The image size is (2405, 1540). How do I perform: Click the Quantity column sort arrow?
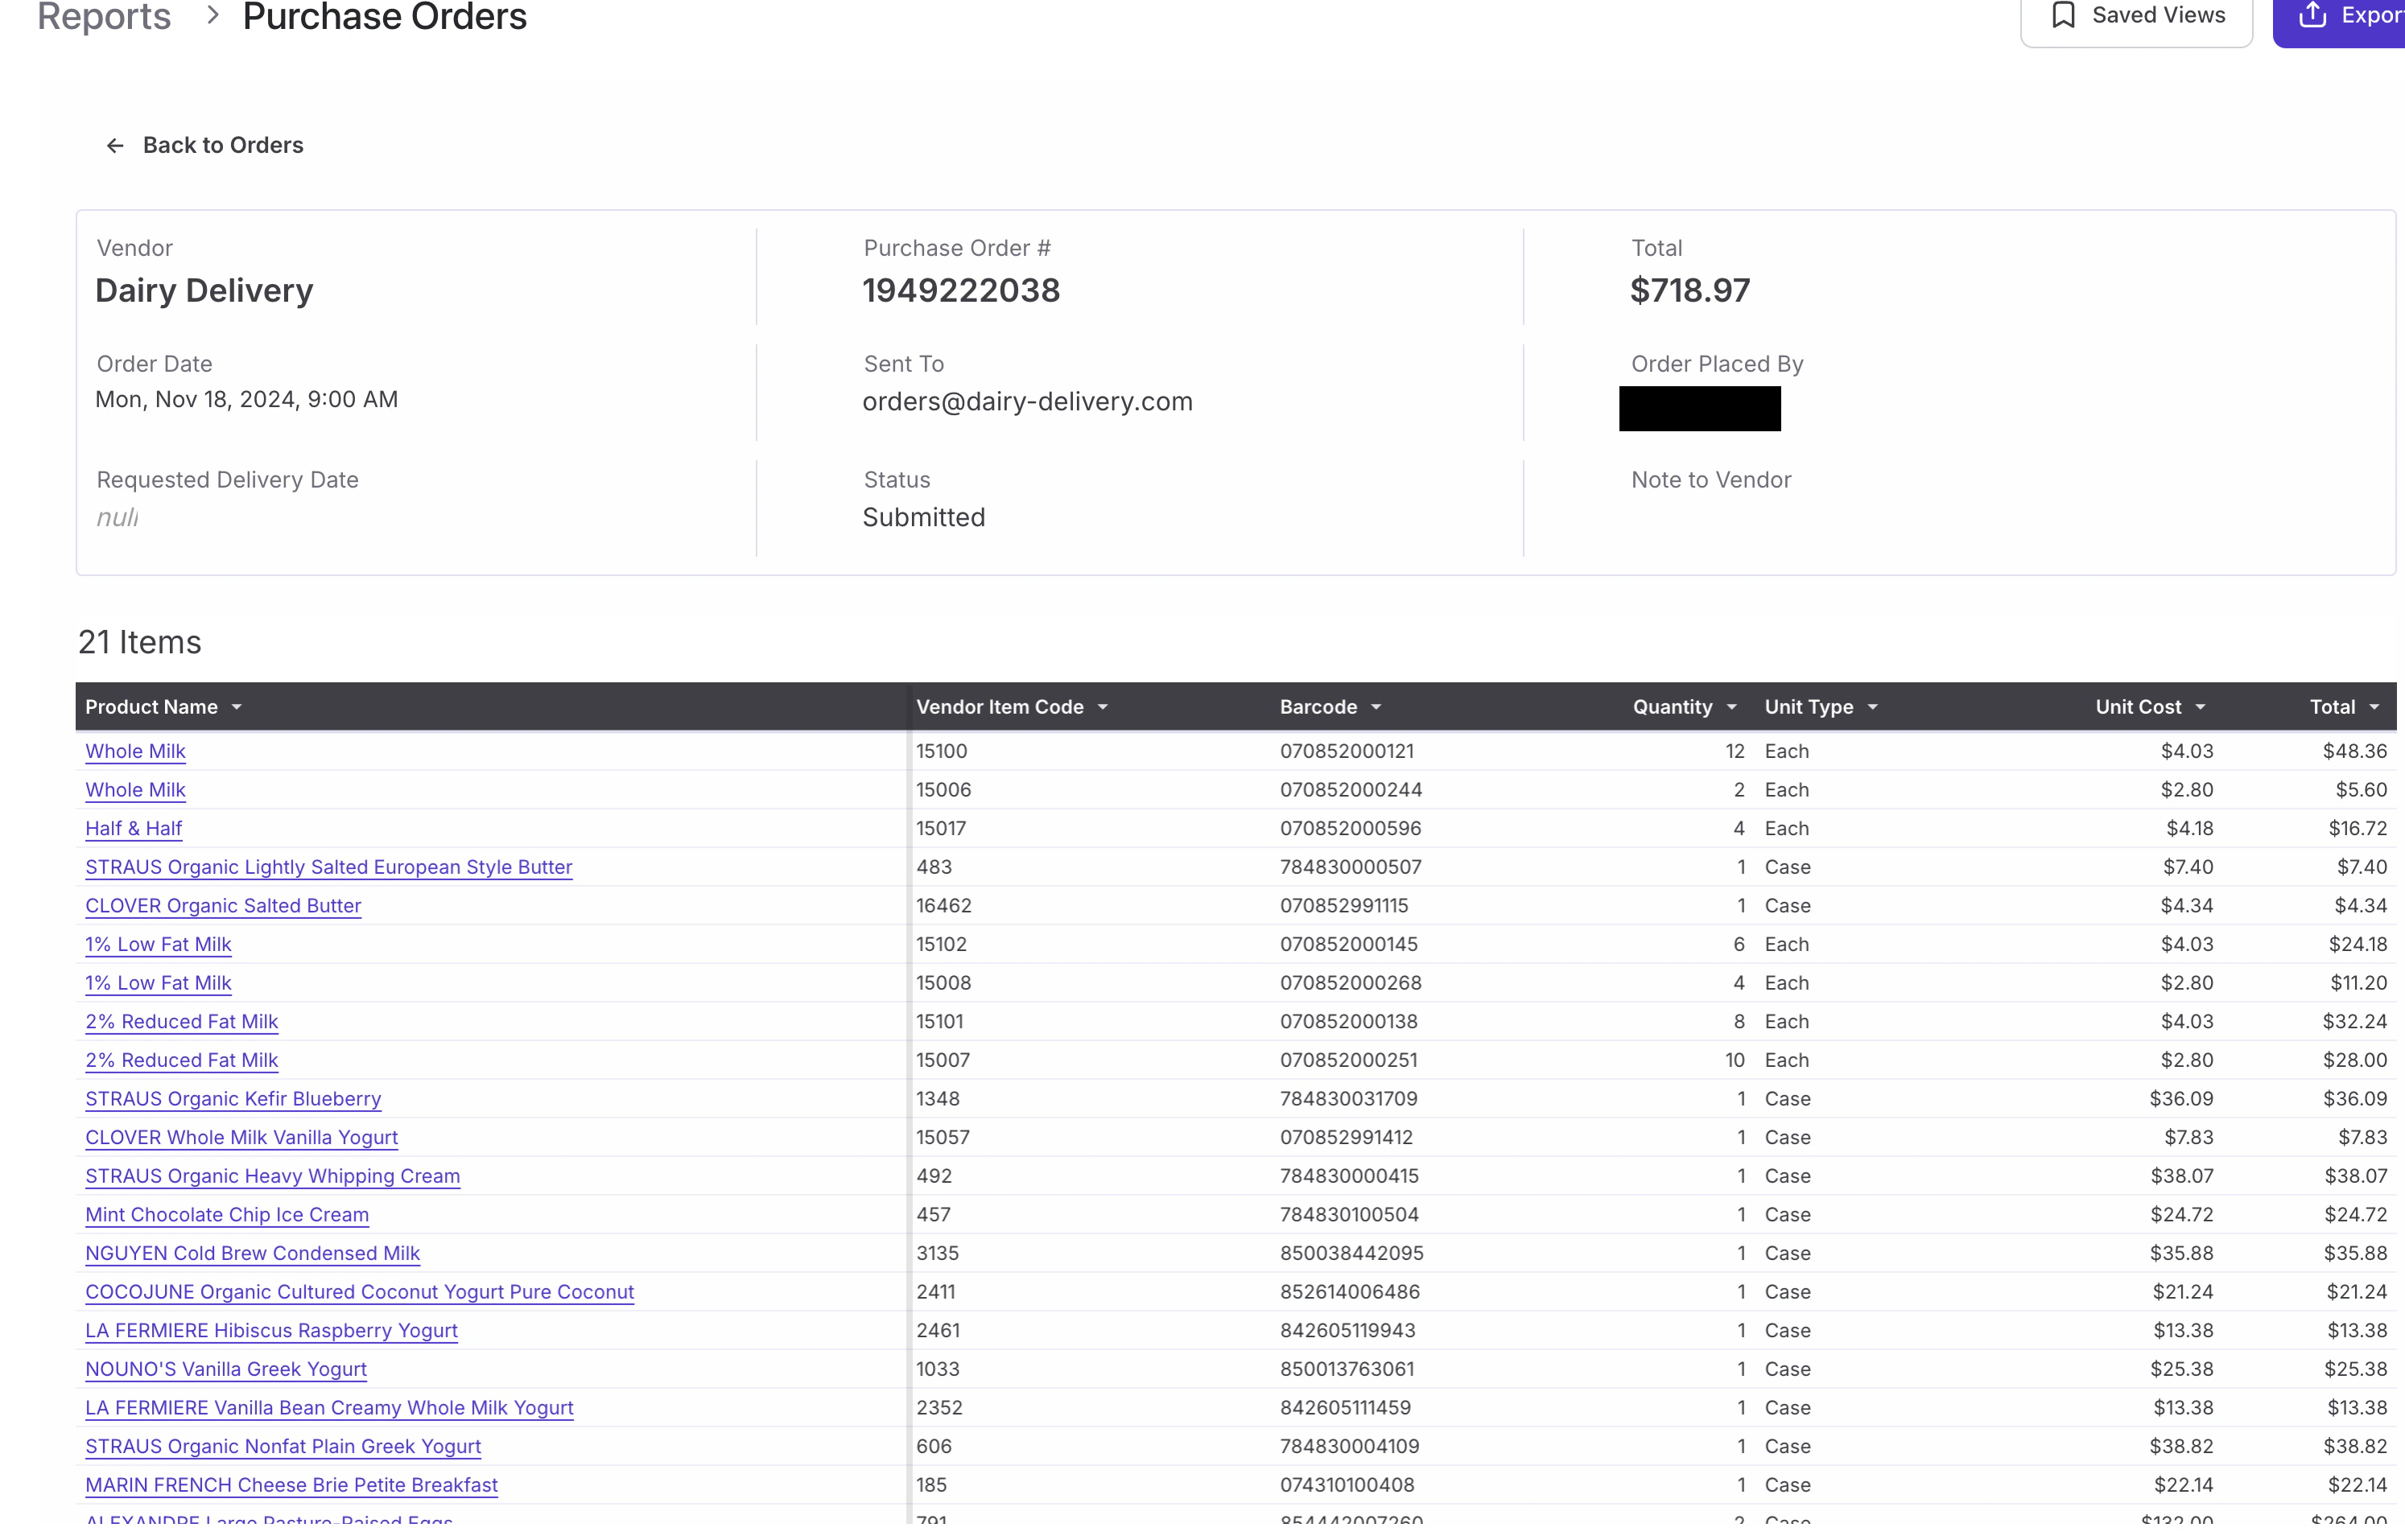pyautogui.click(x=1731, y=707)
